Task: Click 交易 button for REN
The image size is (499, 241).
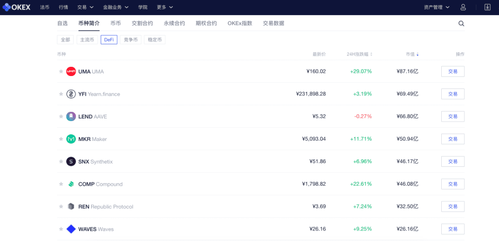Action: pos(453,207)
